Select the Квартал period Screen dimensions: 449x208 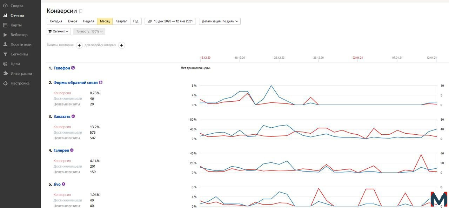point(121,21)
